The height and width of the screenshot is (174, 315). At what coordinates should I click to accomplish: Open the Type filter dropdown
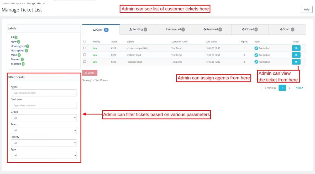[x=44, y=155]
